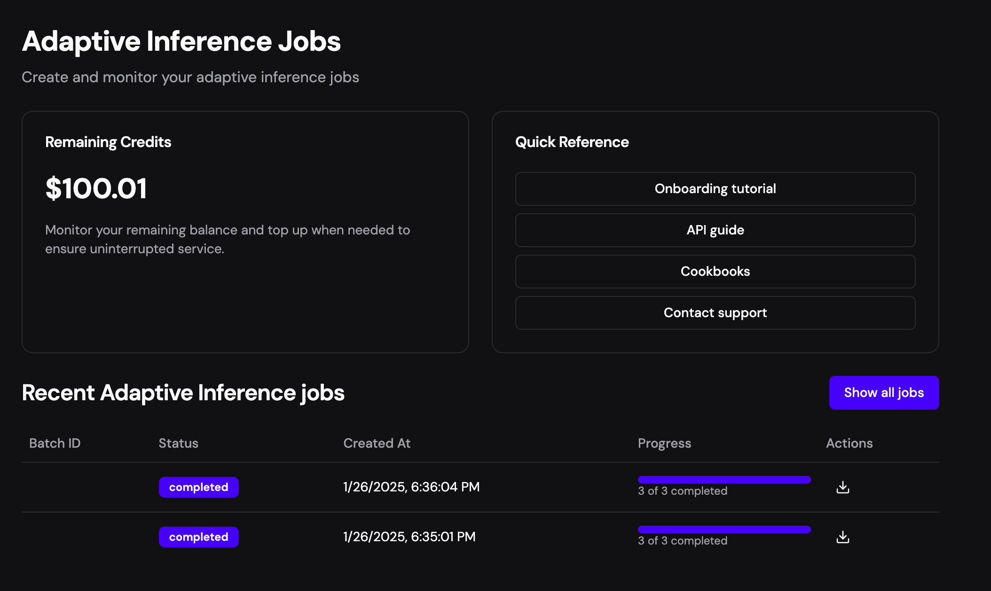Click the Show all jobs button
The image size is (991, 591).
pos(884,393)
